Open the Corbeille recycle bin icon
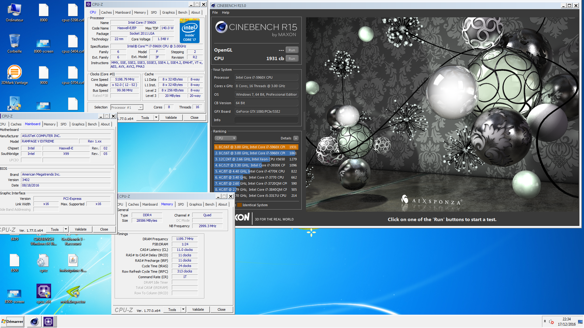Screen dimensions: 584x328 pos(14,43)
